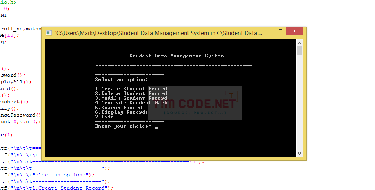
Task: Click '6.Display Records' menu line
Action: coord(122,112)
